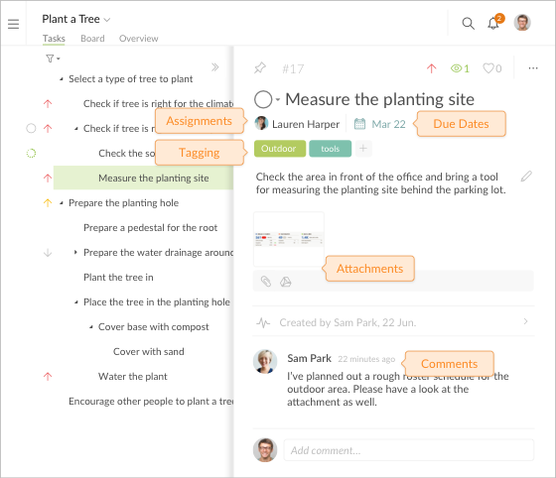Collapse Prepare the planting hole subtasks

point(62,203)
